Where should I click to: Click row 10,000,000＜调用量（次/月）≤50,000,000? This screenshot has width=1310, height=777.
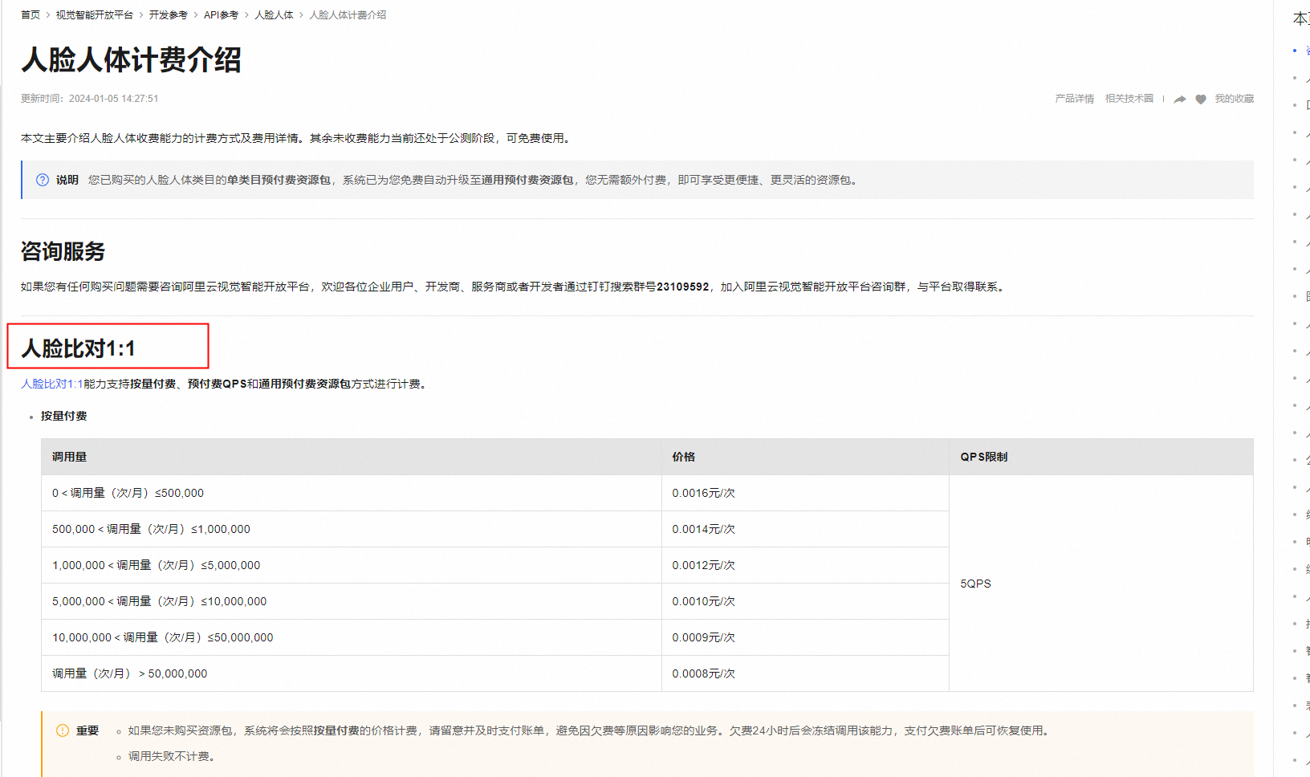(352, 637)
